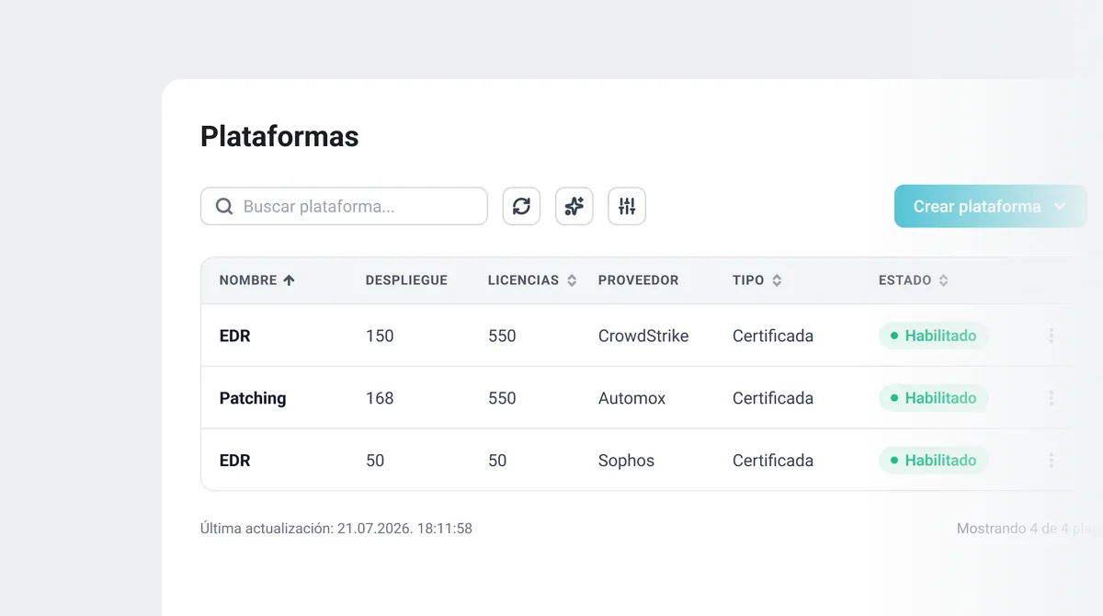Click the LICENCIAS column header label
The width and height of the screenshot is (1103, 616).
[523, 280]
